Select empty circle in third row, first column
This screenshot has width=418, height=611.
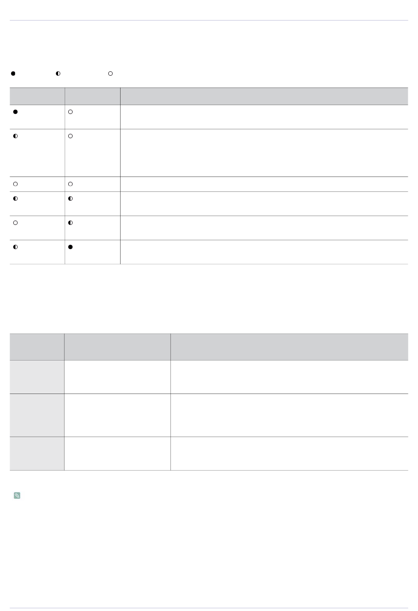click(x=15, y=184)
